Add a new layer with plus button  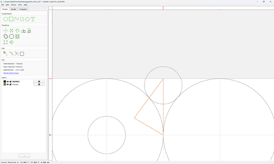point(24,156)
